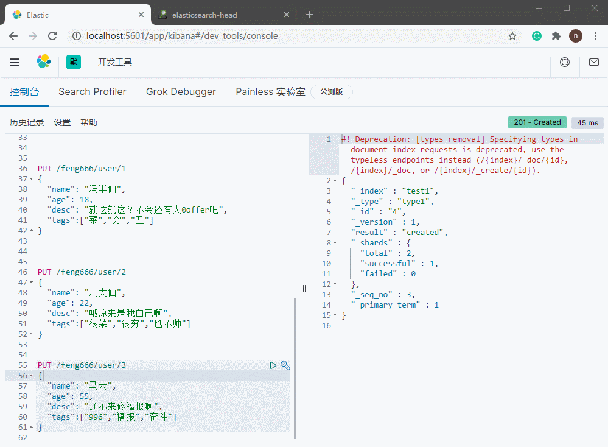Open the Painless 实验室 tab
Screen dimensions: 608x447
(270, 92)
